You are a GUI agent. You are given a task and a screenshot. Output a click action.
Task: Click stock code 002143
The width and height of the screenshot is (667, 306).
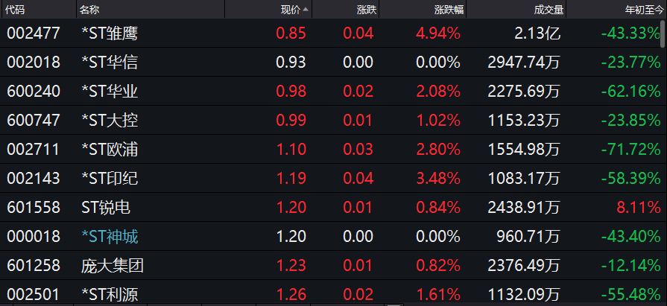[x=34, y=179]
